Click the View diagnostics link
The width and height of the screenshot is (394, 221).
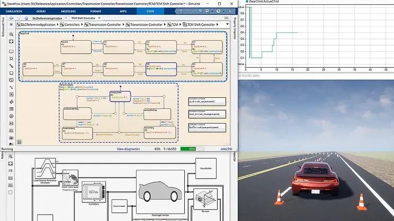[129, 149]
